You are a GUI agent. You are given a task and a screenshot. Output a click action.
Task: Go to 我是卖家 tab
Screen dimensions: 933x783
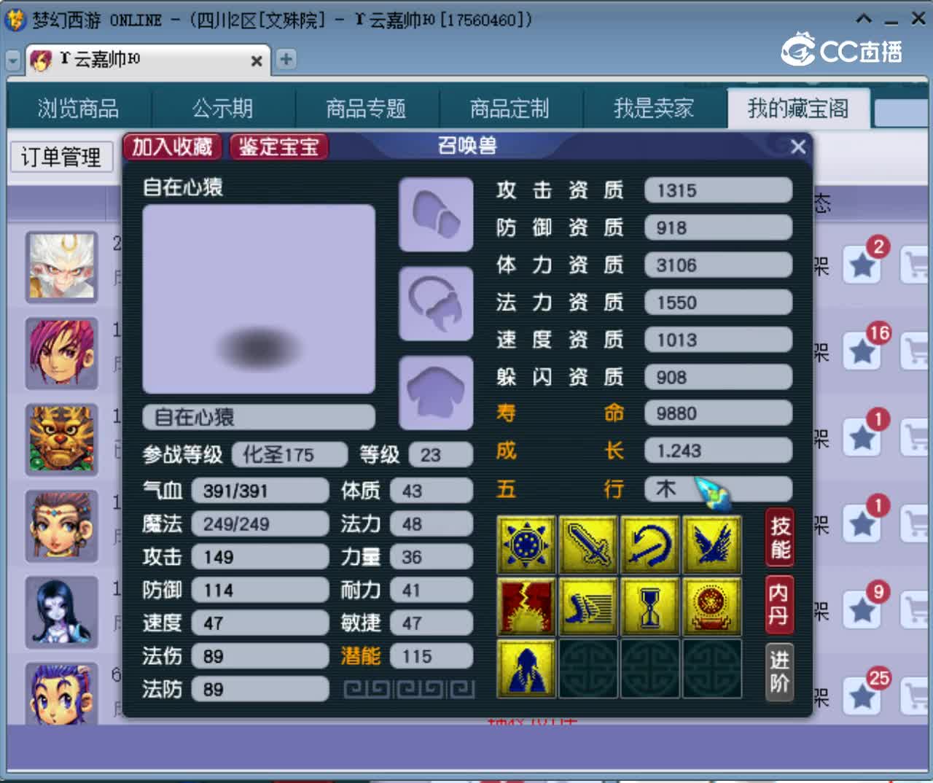point(654,109)
